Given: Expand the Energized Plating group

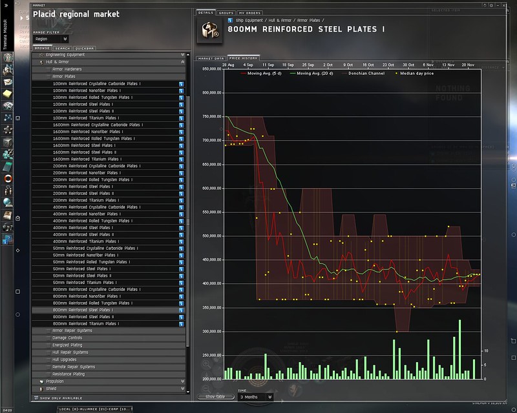Looking at the screenshot, I should pos(109,345).
